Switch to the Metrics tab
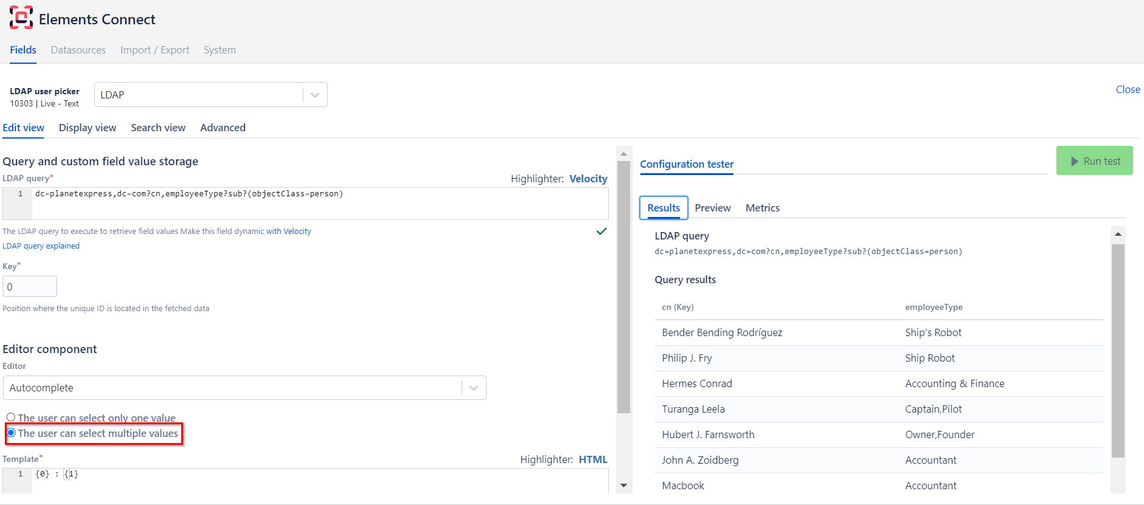1144x505 pixels. 762,208
